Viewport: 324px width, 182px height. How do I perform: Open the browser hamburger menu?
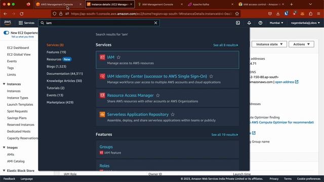coord(318,14)
